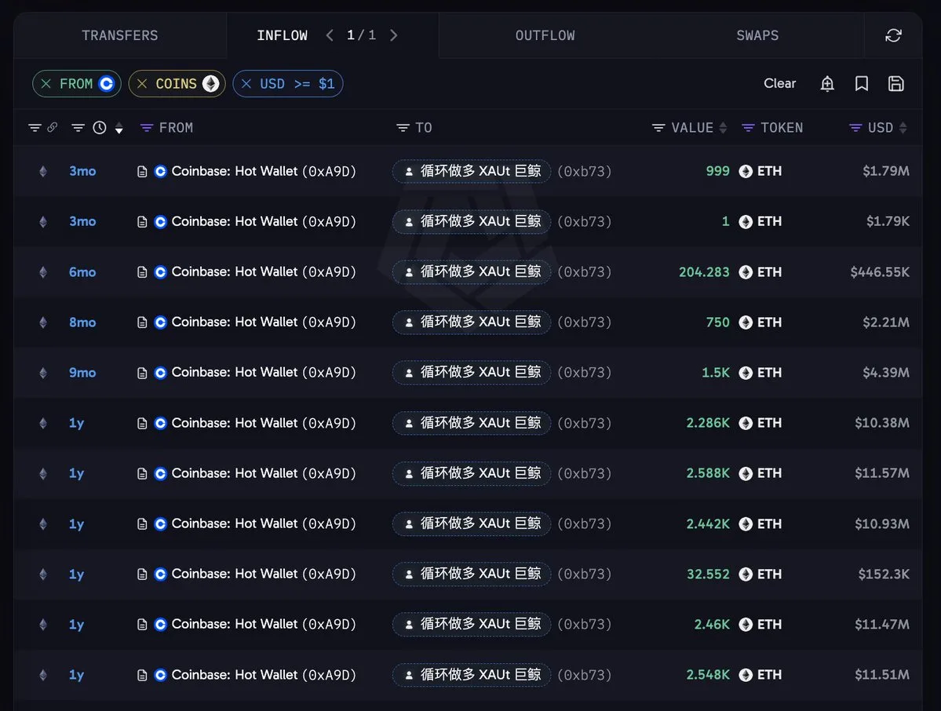Click the Coinbase logo in the 2.286K ETH row
Screen dimensions: 941x711
click(x=160, y=423)
